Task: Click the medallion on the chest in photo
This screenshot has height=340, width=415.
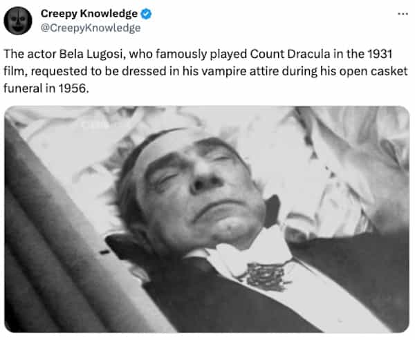Action: tap(265, 276)
